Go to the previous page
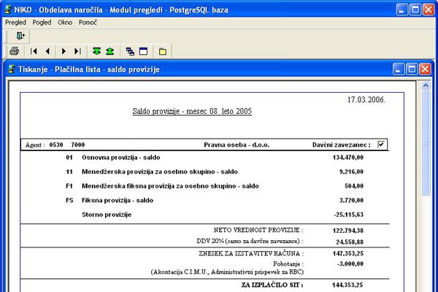Viewport: 438px width, 292px height. tap(47, 52)
